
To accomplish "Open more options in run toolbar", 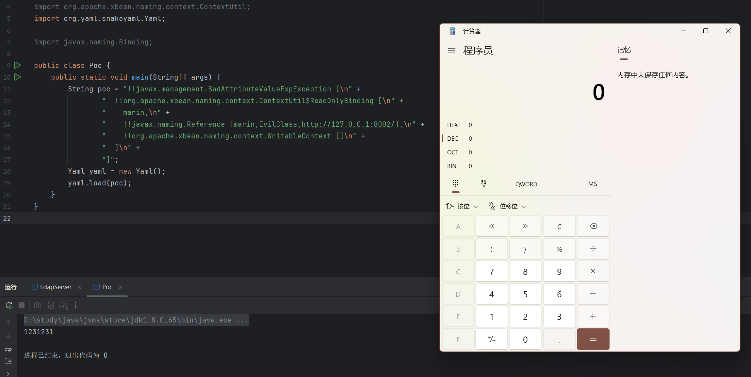I will point(76,305).
